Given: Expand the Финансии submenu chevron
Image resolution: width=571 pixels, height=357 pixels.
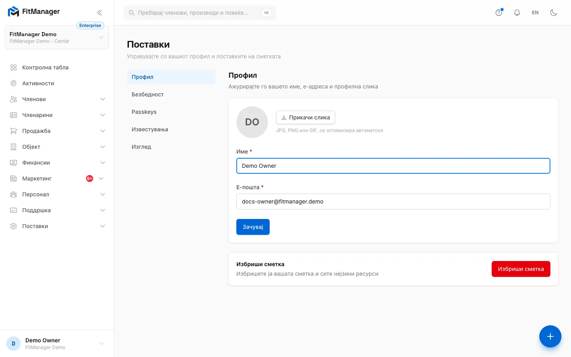Looking at the screenshot, I should (103, 163).
